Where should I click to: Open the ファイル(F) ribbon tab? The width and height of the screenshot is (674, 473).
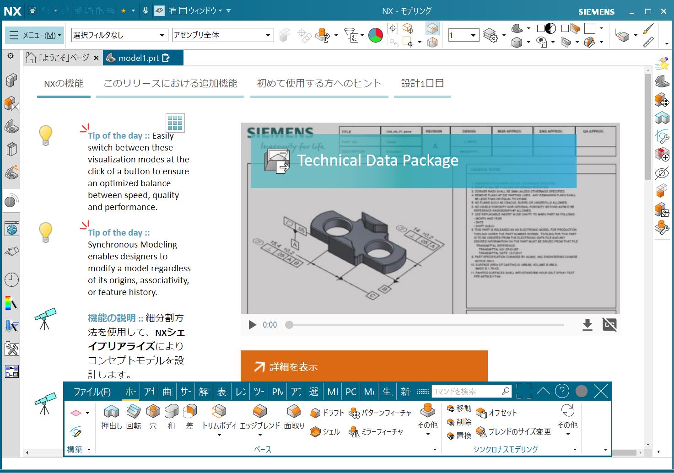tap(92, 392)
